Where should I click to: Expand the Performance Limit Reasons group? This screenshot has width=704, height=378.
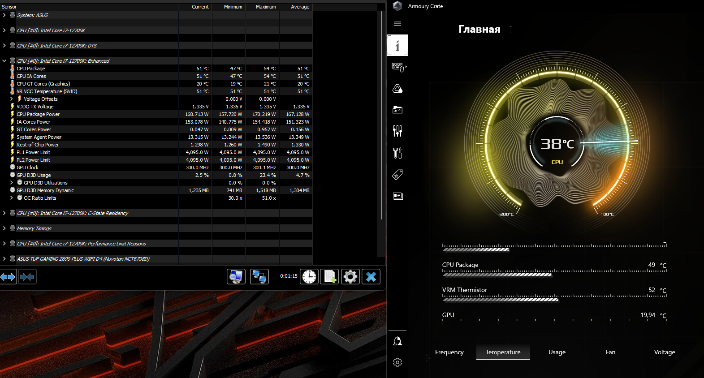pos(4,244)
